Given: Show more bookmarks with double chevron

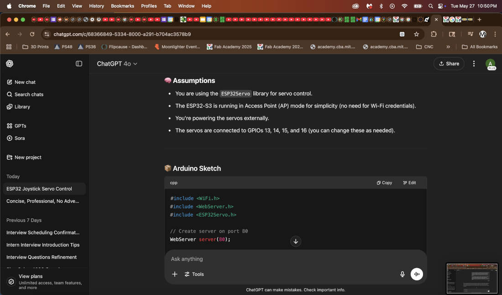Looking at the screenshot, I should 448,47.
